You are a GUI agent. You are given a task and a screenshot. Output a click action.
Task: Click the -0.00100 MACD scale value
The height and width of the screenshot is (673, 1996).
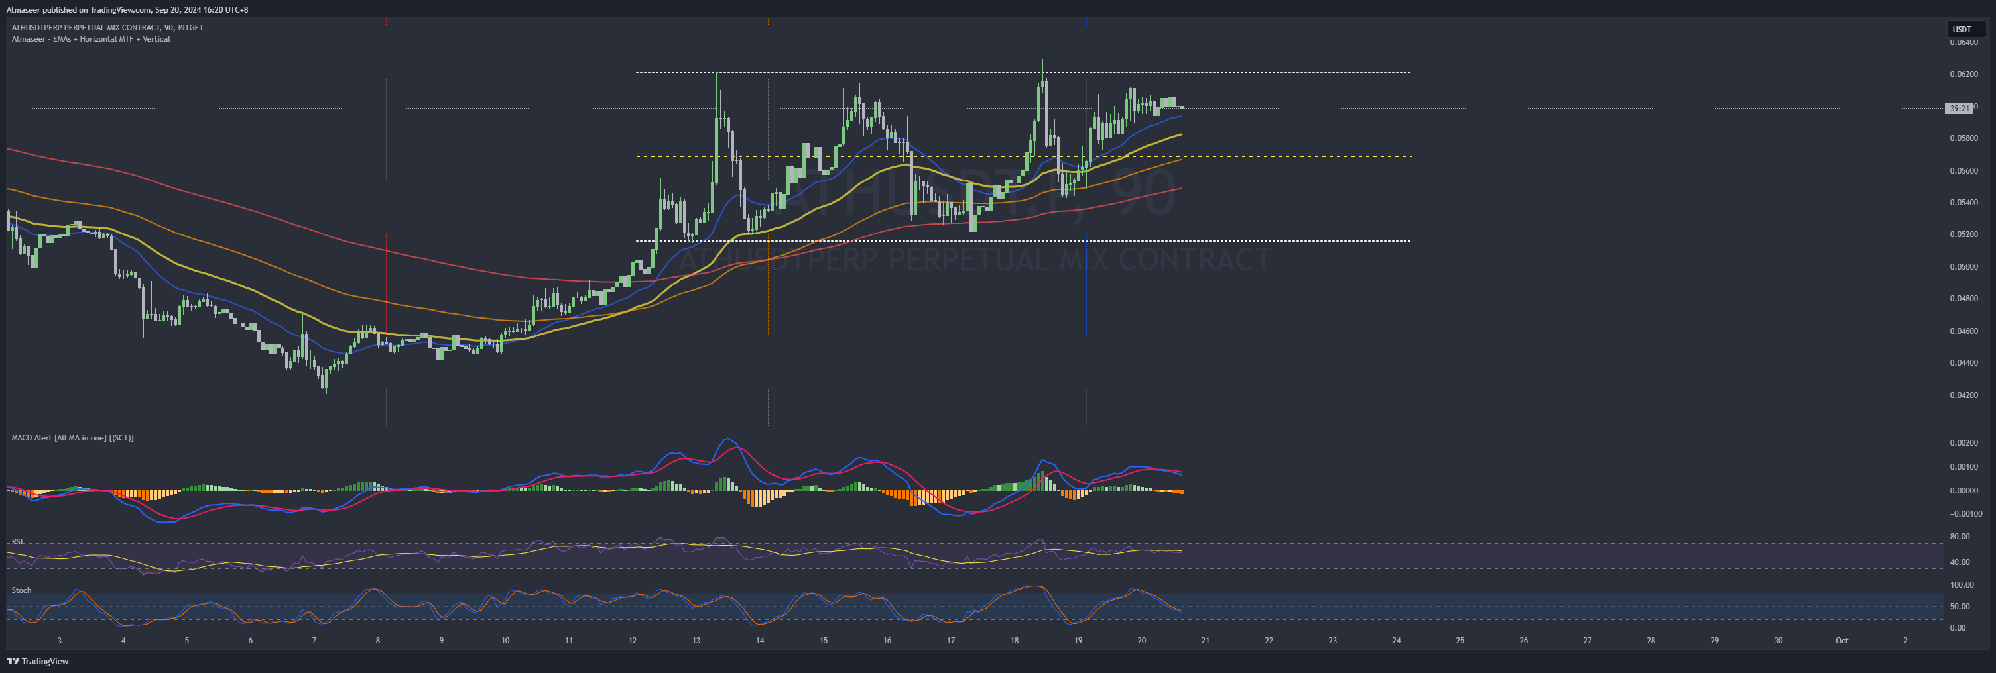coord(1965,513)
